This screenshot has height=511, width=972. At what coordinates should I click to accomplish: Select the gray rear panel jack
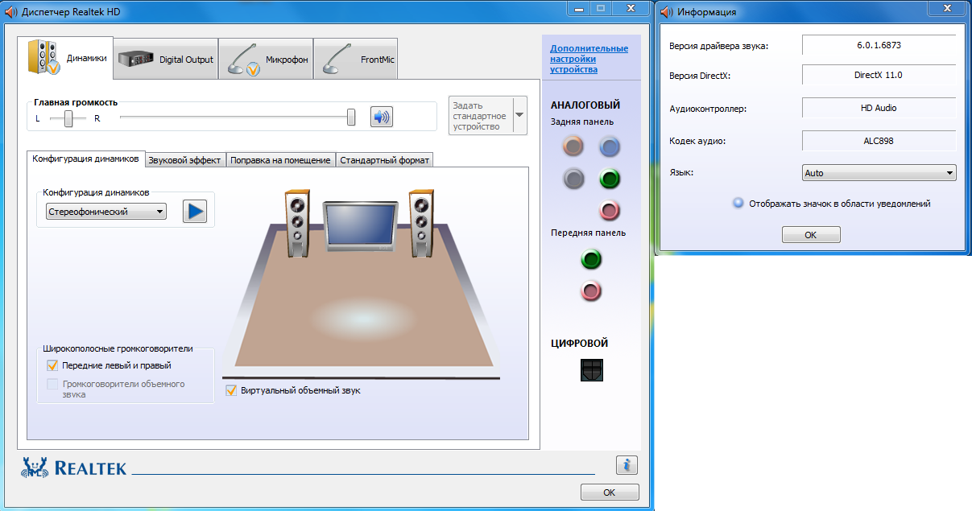573,179
